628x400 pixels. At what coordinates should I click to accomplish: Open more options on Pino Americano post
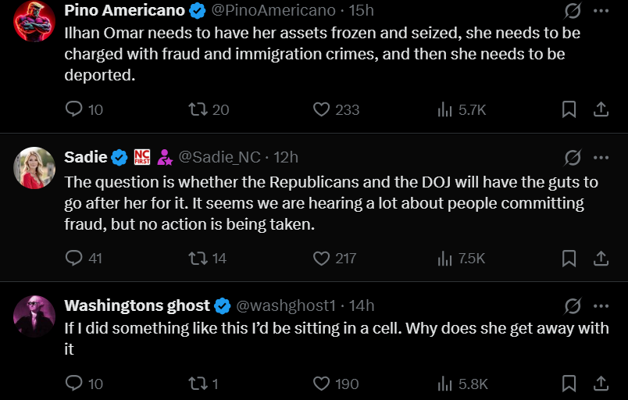(601, 11)
